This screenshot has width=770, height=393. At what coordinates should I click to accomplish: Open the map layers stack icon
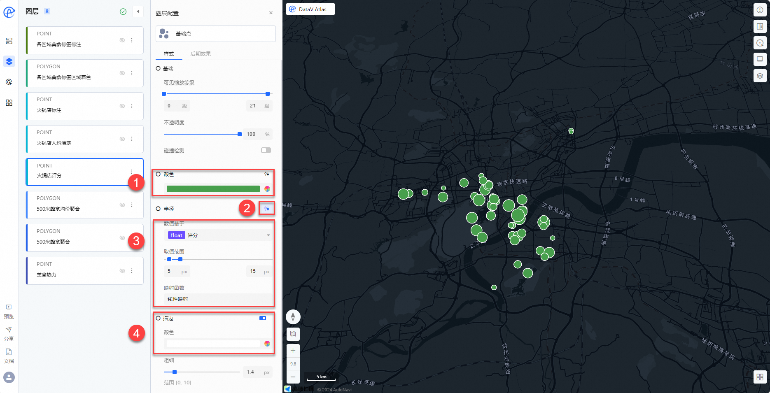[760, 76]
